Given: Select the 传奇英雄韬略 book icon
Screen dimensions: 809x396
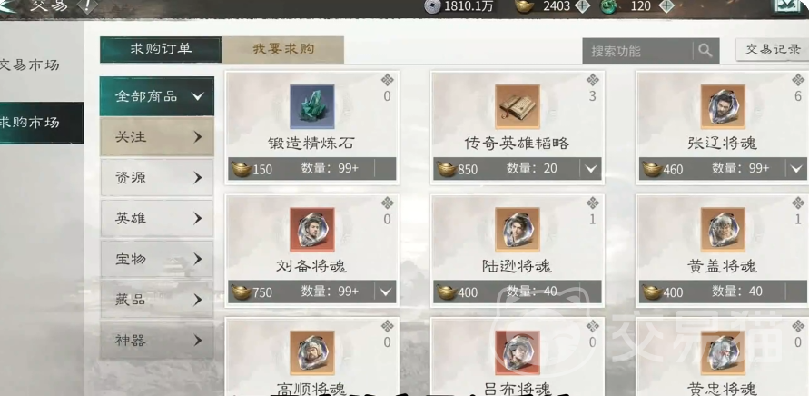Looking at the screenshot, I should click(518, 107).
